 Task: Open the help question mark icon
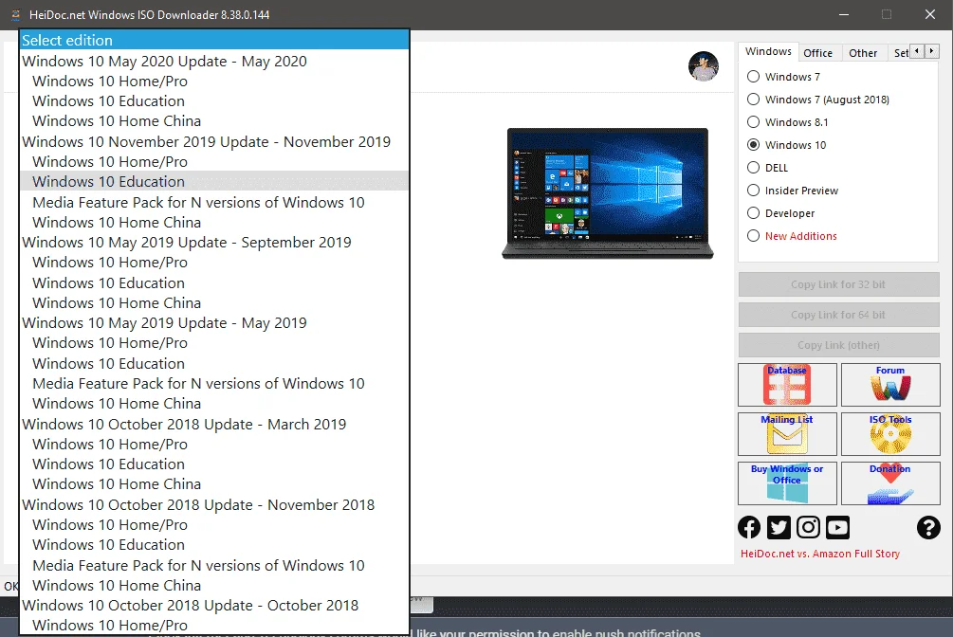(x=928, y=527)
